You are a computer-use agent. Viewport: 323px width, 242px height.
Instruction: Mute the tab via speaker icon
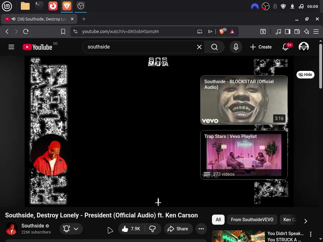click(x=13, y=19)
